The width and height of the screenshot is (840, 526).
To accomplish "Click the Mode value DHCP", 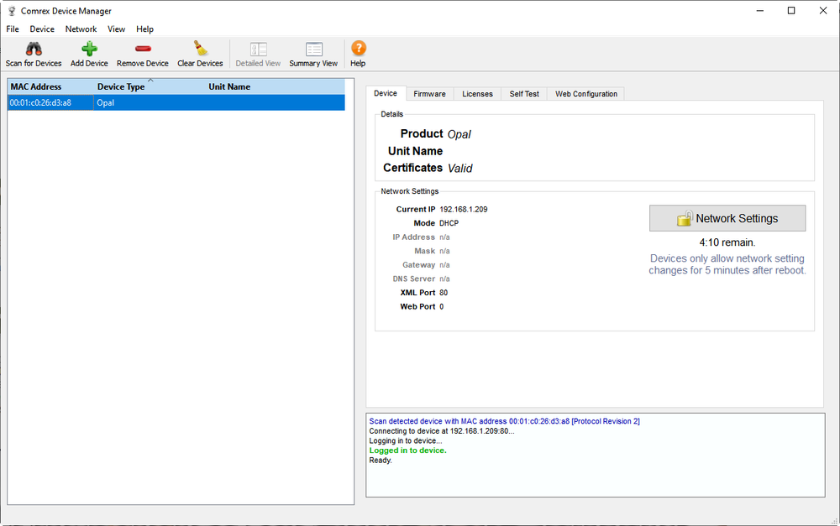I will (x=449, y=223).
